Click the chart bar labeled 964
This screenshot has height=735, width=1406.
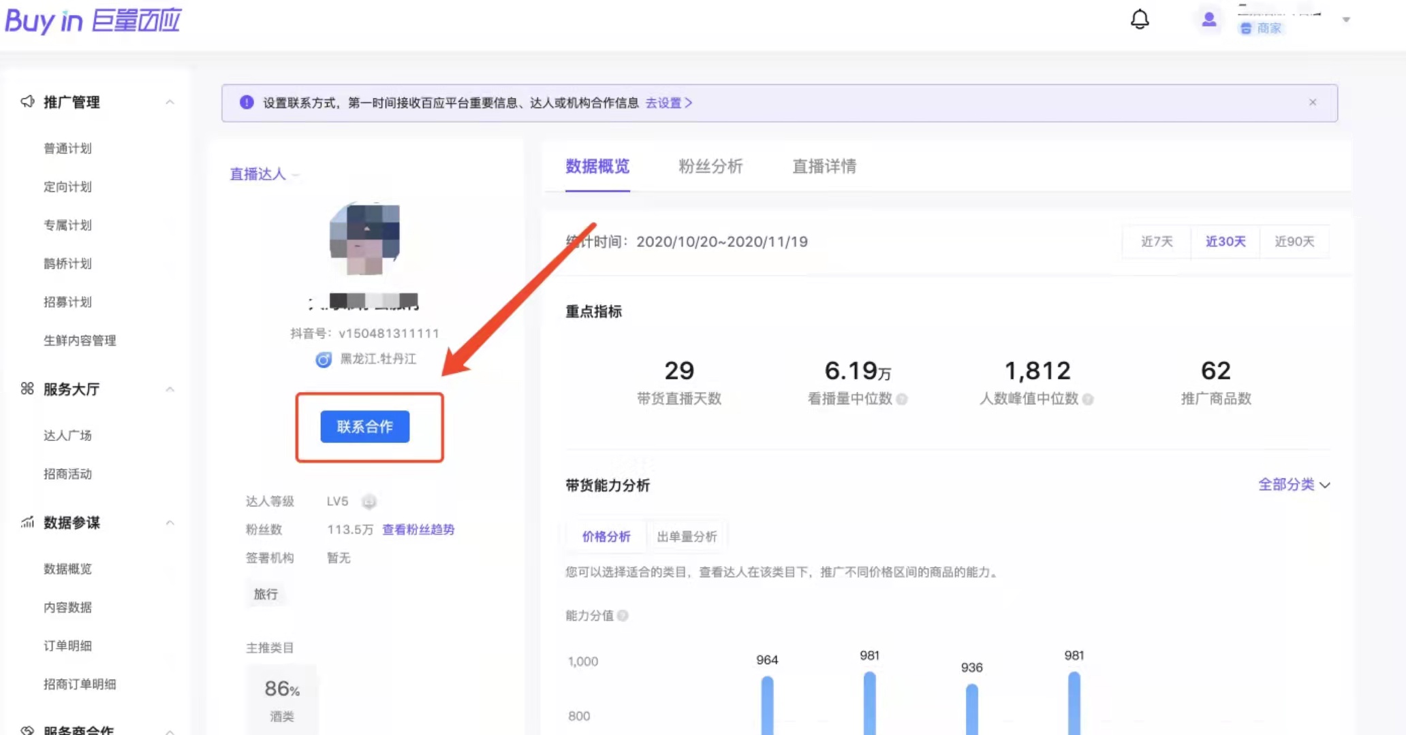pyautogui.click(x=768, y=705)
